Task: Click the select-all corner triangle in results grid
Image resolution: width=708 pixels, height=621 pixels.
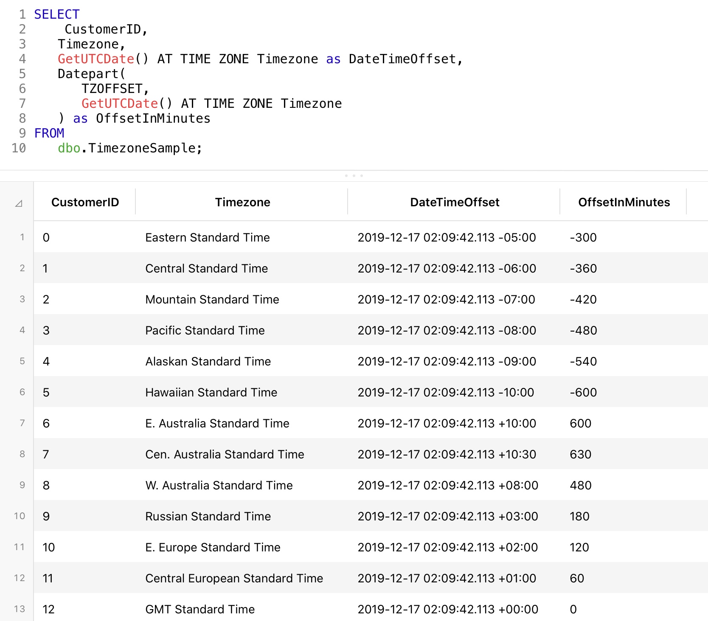Action: 19,204
